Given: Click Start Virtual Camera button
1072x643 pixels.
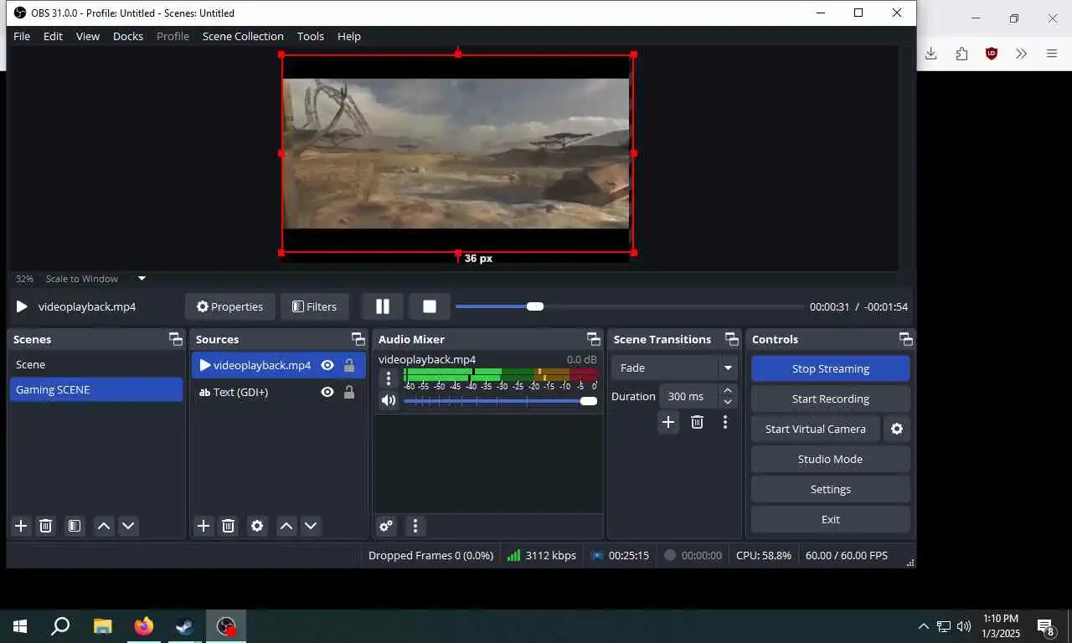Looking at the screenshot, I should (816, 429).
